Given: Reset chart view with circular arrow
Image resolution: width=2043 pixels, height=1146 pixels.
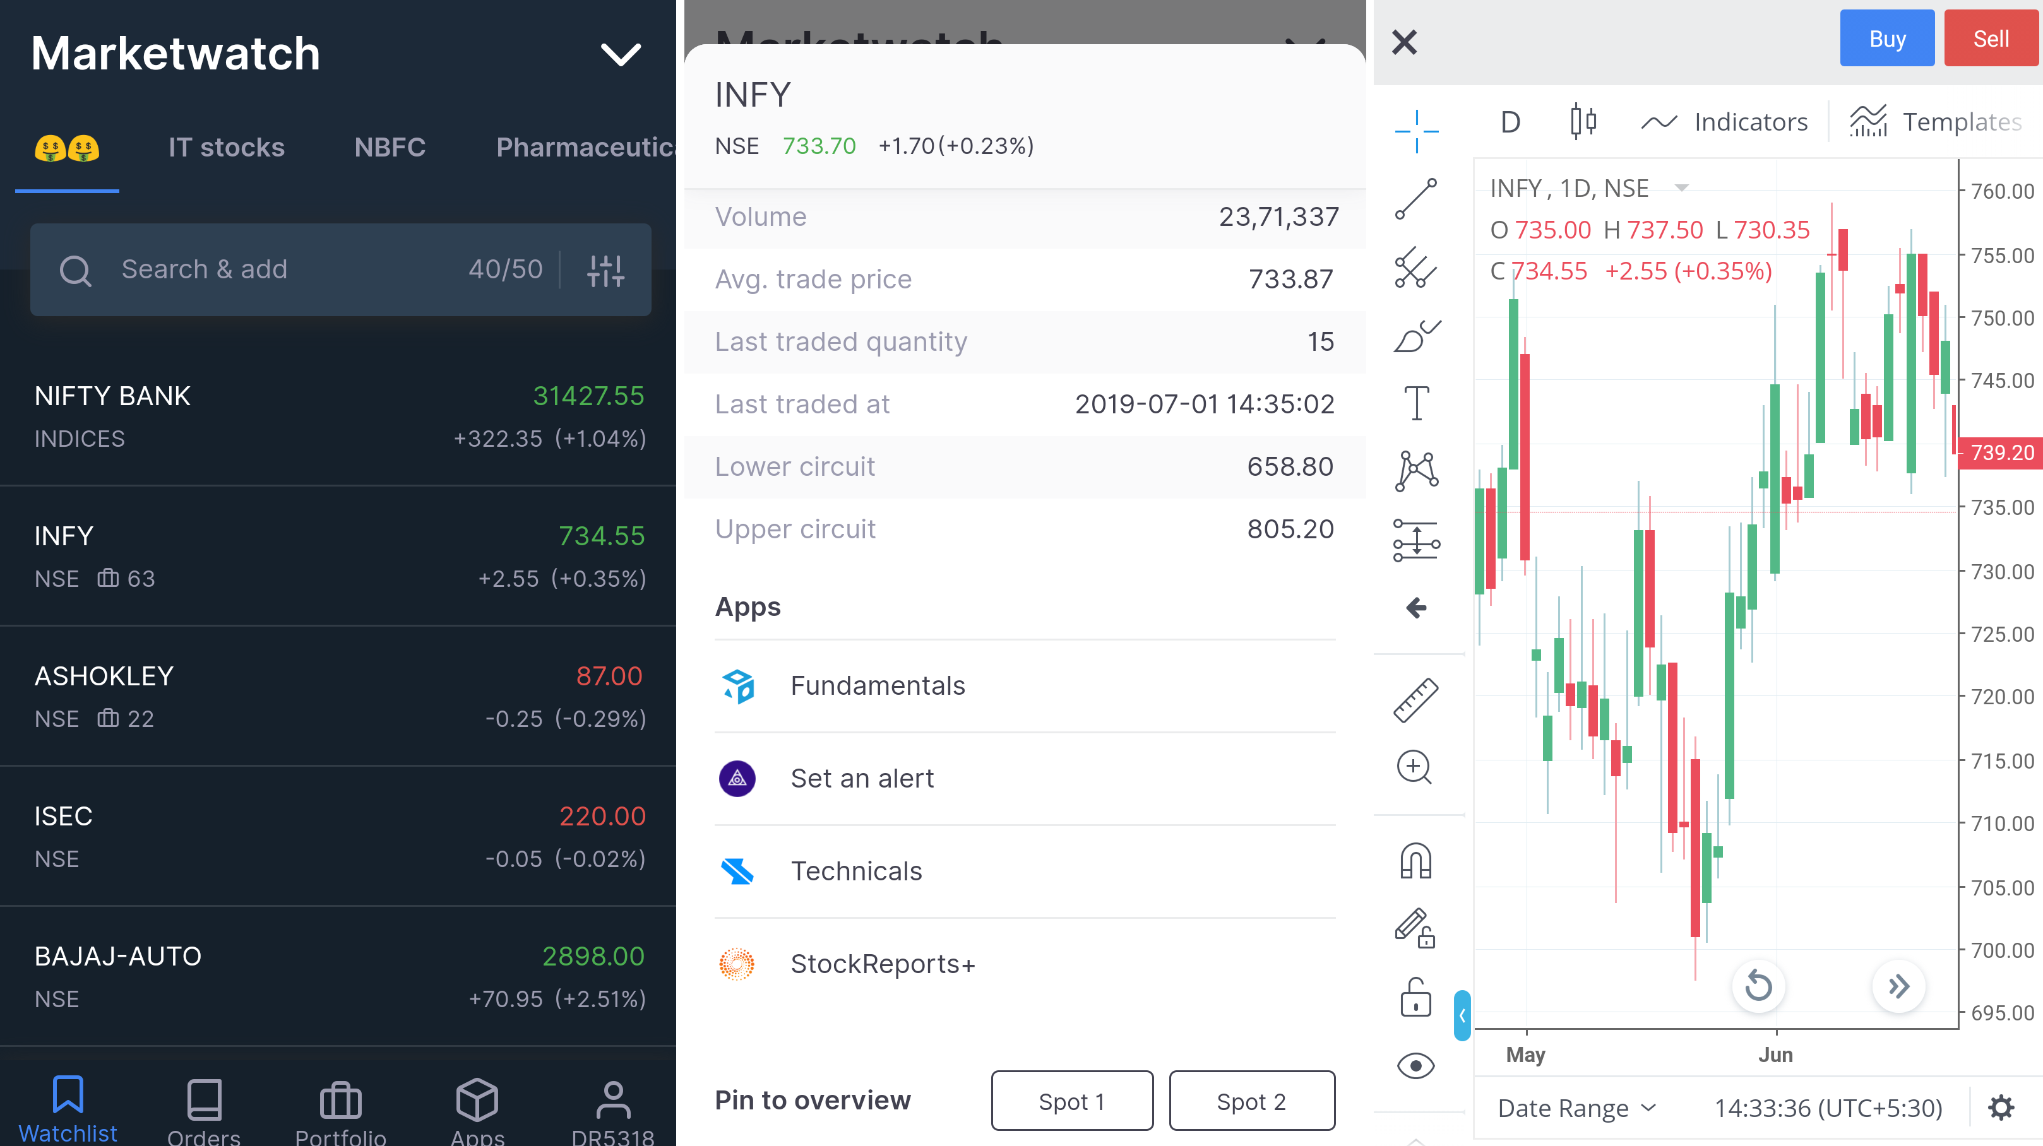Looking at the screenshot, I should coord(1758,986).
